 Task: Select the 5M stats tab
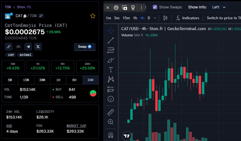click(10, 80)
